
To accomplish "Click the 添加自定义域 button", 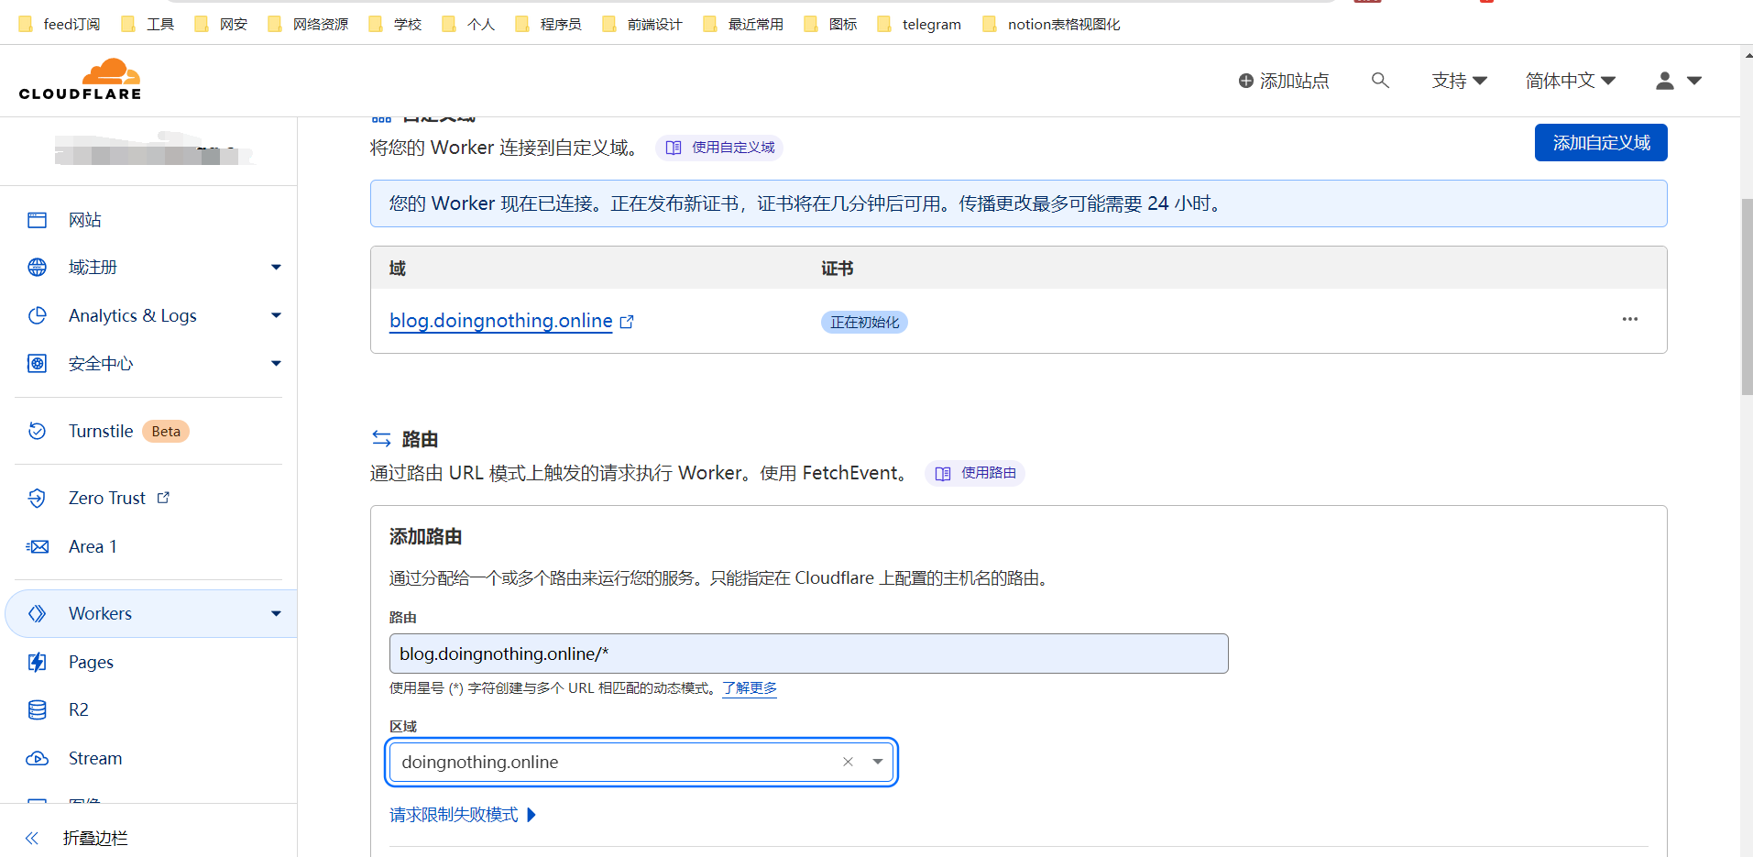I will click(1600, 143).
